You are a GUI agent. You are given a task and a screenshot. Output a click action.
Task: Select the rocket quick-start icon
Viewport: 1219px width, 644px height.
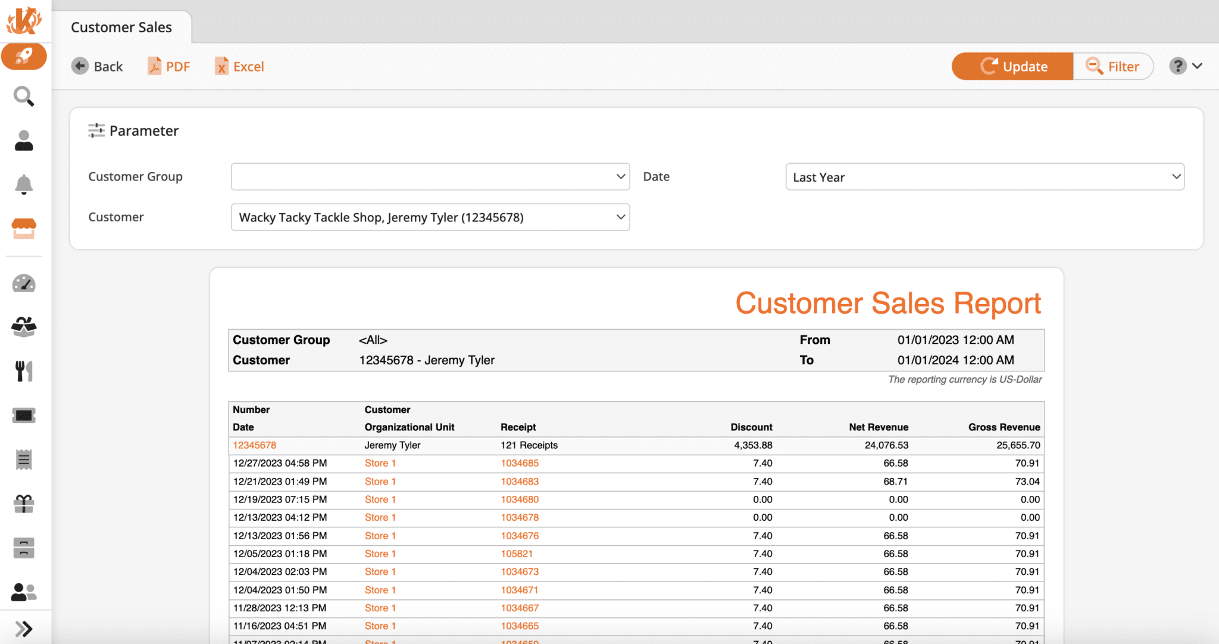click(24, 57)
